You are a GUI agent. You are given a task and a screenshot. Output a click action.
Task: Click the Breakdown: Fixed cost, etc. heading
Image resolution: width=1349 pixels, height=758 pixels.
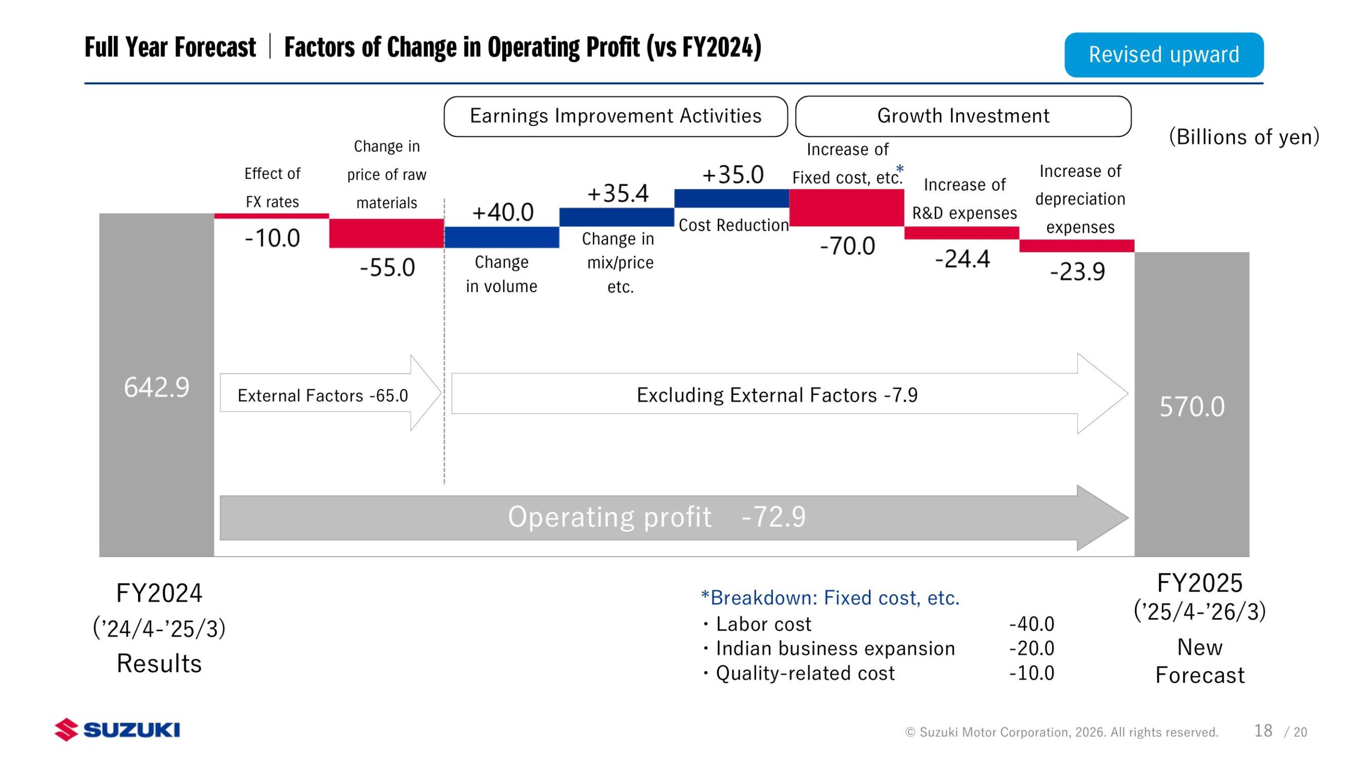(830, 598)
